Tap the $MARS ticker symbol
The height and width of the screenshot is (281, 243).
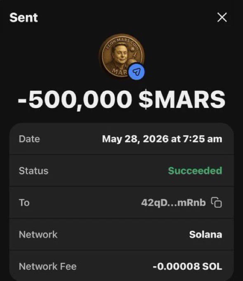pyautogui.click(x=182, y=99)
